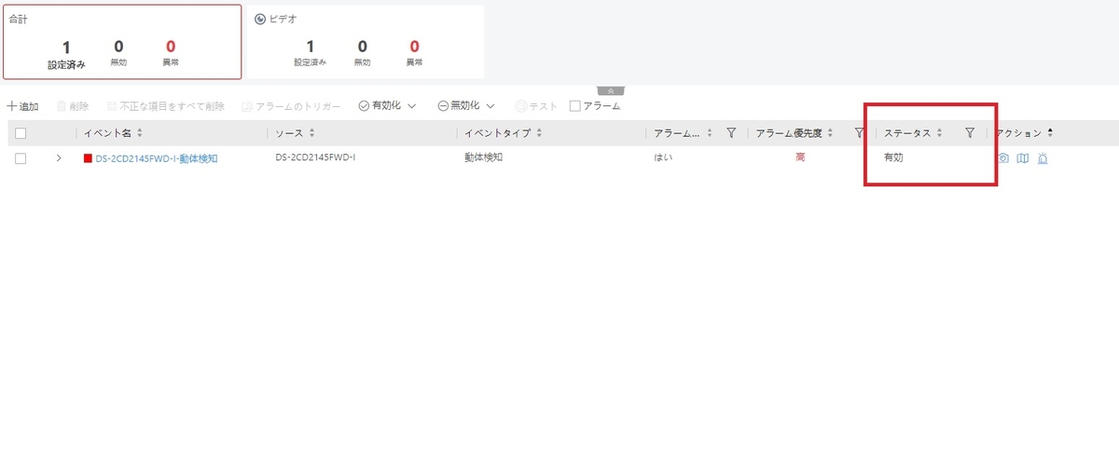Viewport: 1119px width, 451px height.
Task: Click the はい alarm cell
Action: tap(664, 158)
